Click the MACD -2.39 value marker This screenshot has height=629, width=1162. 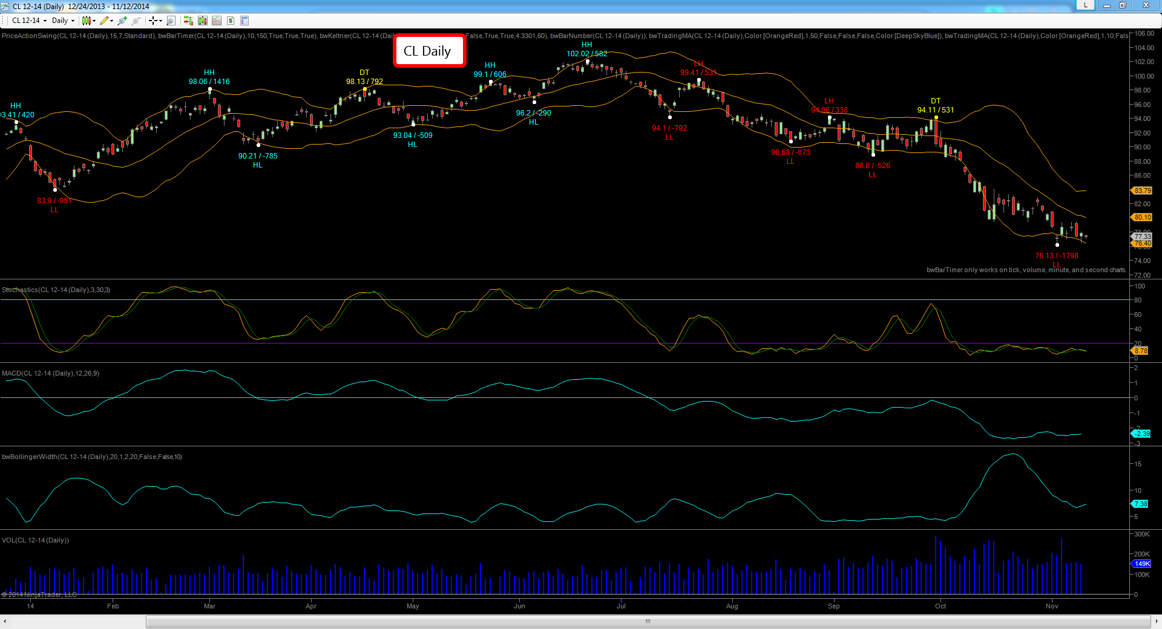(1141, 434)
